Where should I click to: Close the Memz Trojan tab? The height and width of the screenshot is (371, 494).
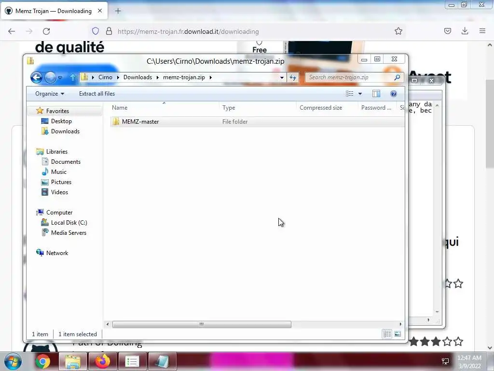(100, 11)
